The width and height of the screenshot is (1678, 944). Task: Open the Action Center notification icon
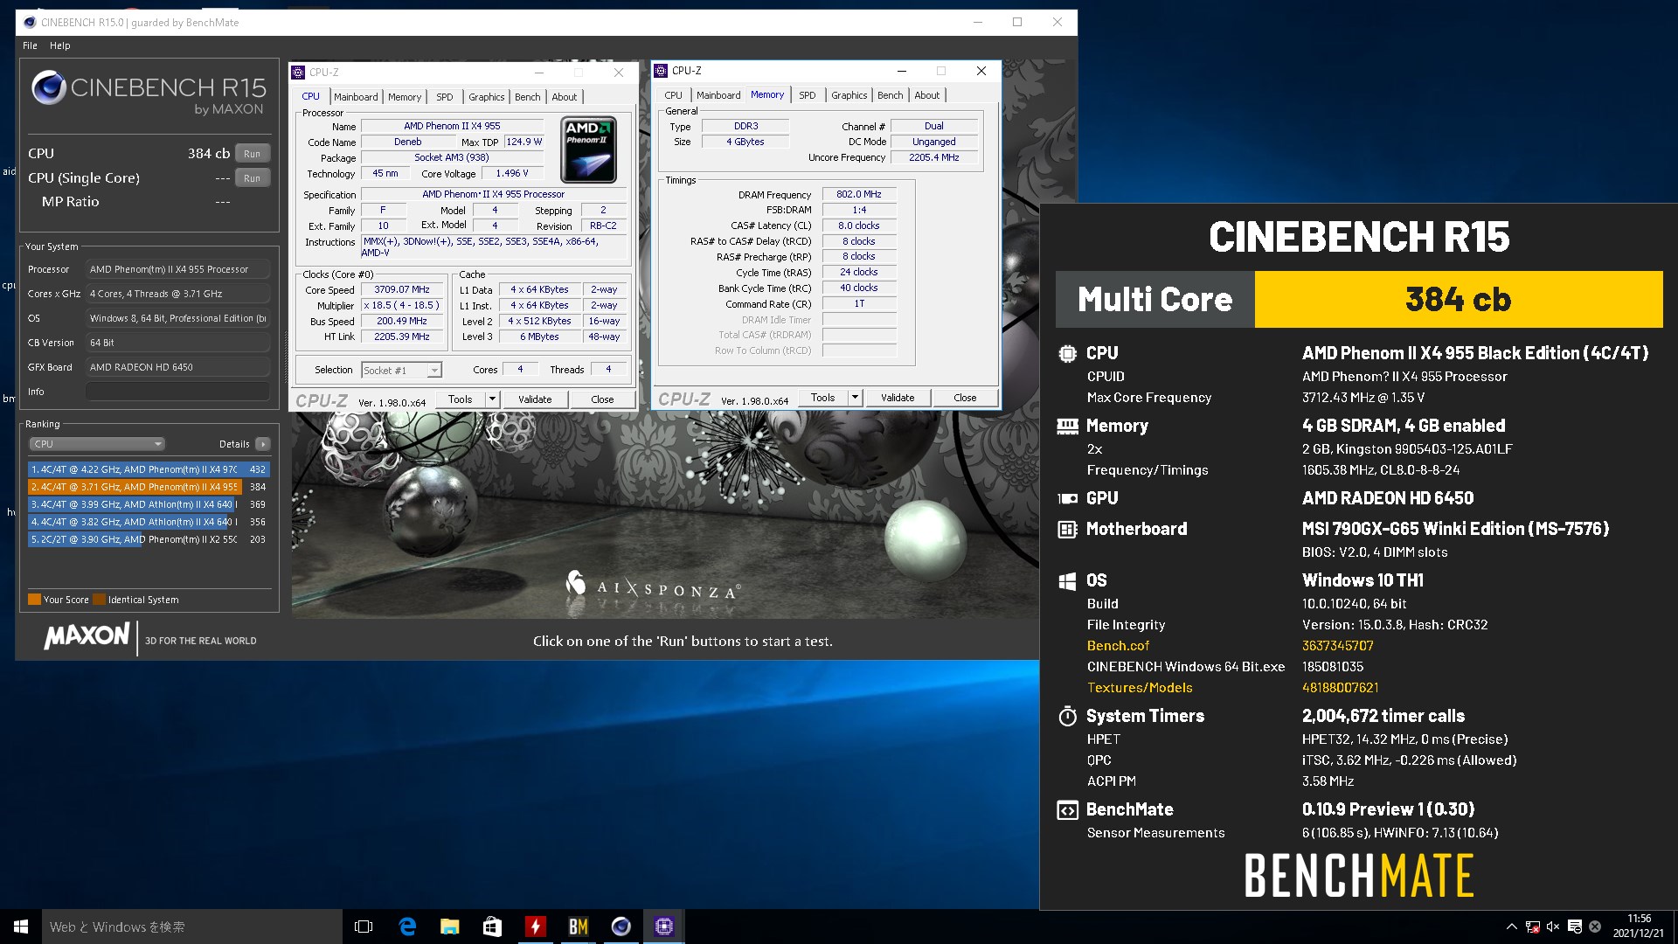1574,927
